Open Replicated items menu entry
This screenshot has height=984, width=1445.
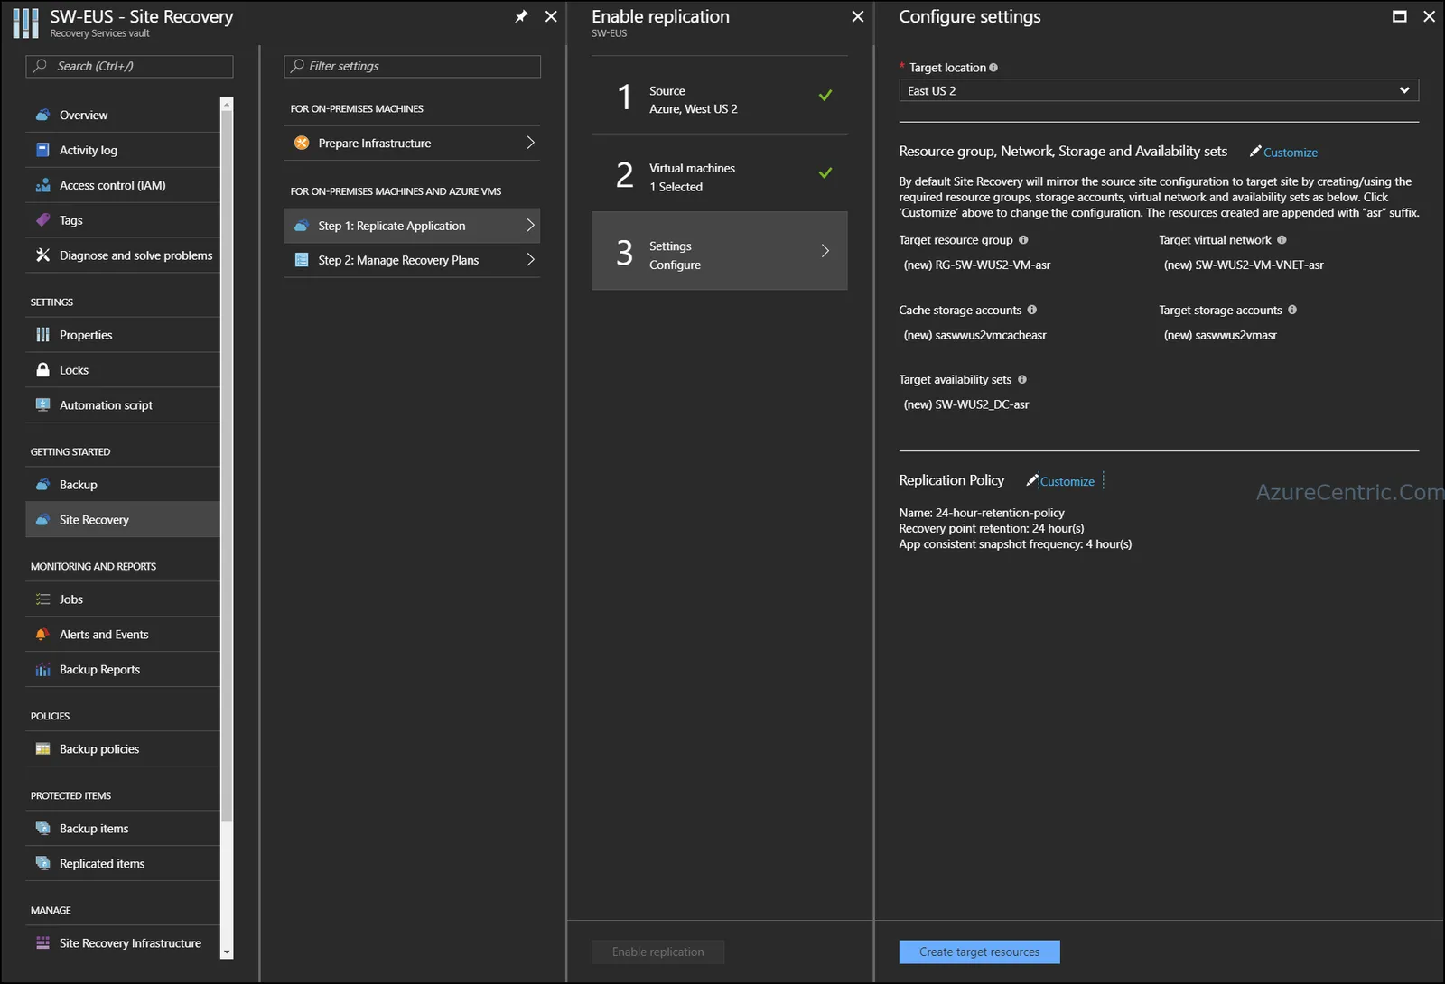123,864
